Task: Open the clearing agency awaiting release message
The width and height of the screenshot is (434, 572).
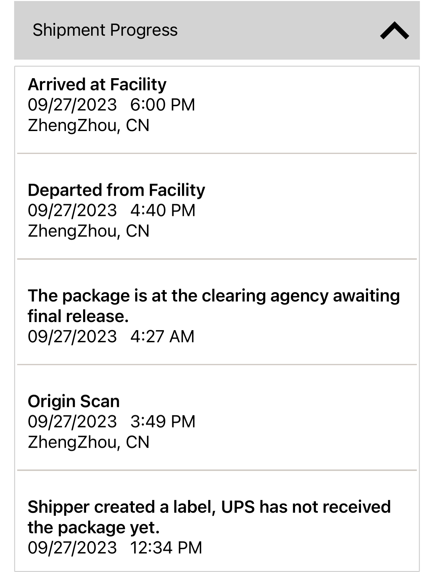Action: coord(213,306)
